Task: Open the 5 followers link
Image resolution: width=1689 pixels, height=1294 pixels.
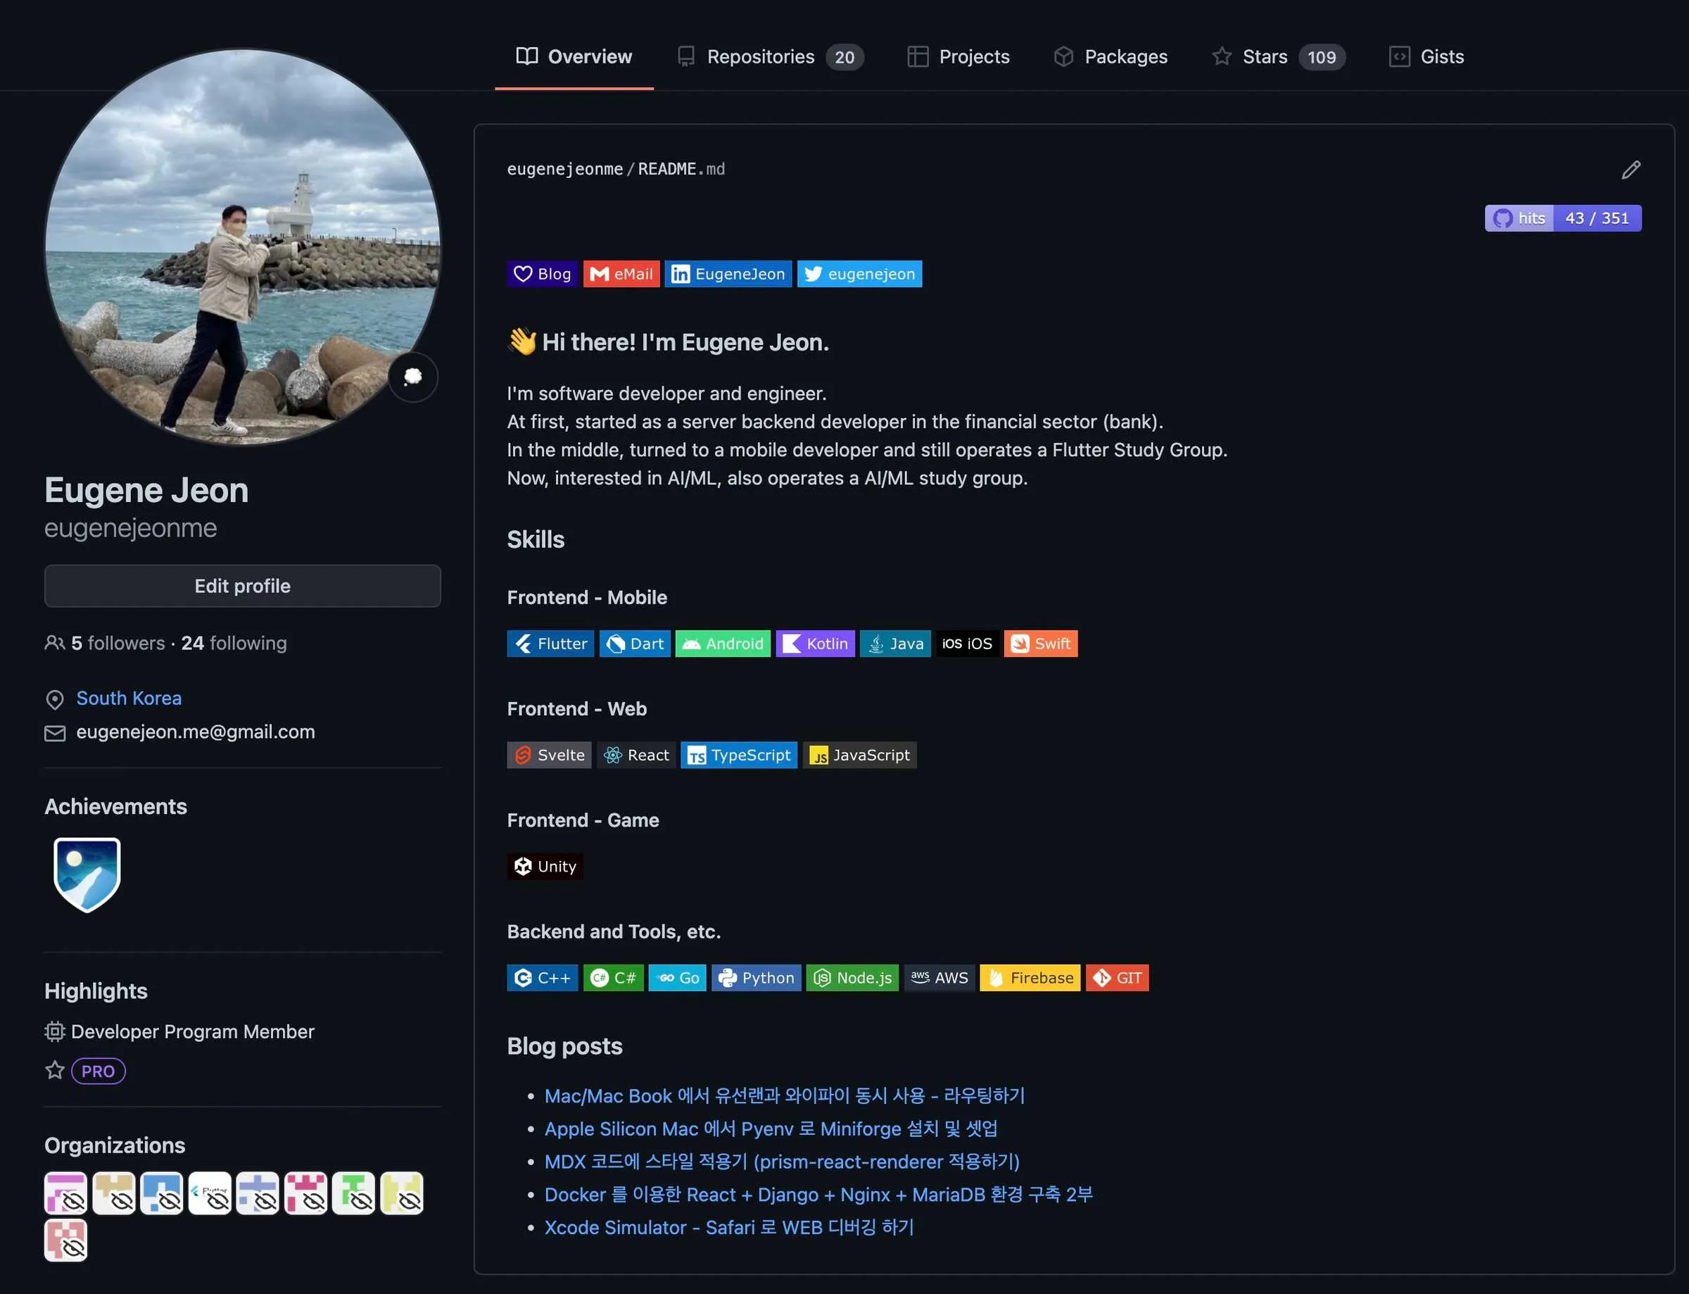Action: 115,643
